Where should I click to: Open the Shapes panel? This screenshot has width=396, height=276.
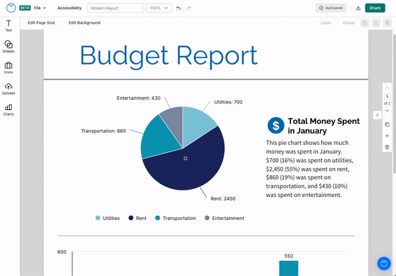[9, 46]
